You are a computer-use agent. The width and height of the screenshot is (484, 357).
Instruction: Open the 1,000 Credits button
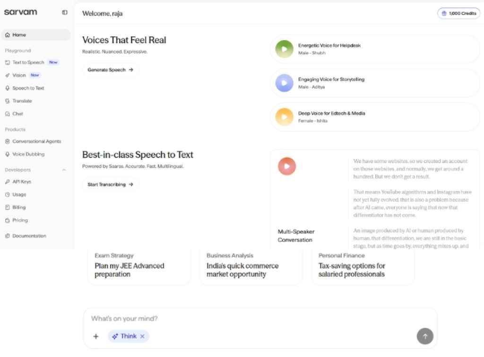[458, 13]
